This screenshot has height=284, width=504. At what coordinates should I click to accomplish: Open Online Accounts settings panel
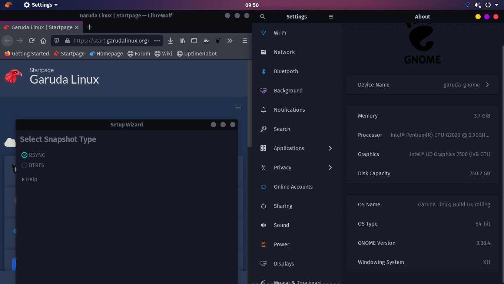tap(297, 187)
